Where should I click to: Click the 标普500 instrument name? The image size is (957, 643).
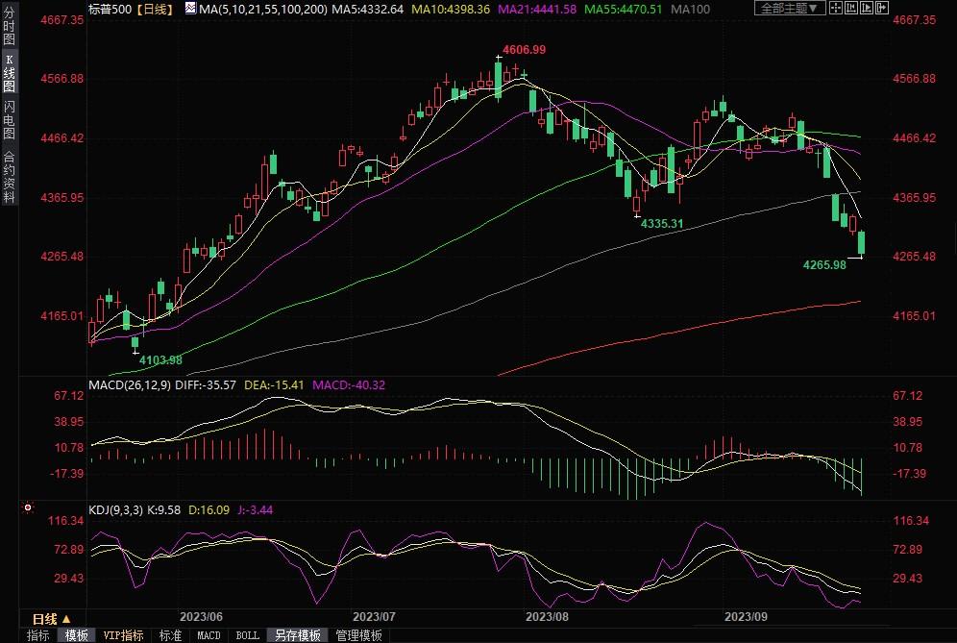[110, 10]
